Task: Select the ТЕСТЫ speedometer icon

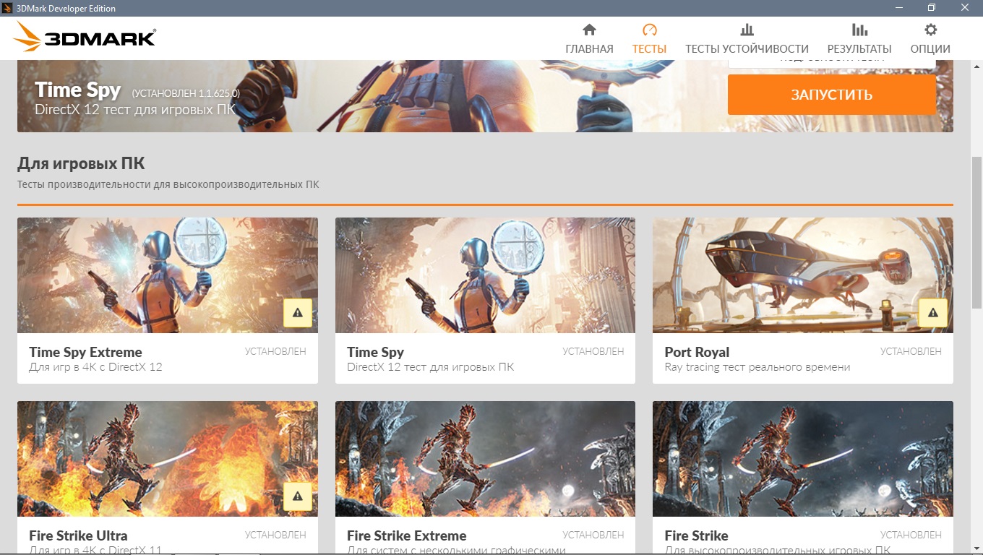Action: [649, 30]
